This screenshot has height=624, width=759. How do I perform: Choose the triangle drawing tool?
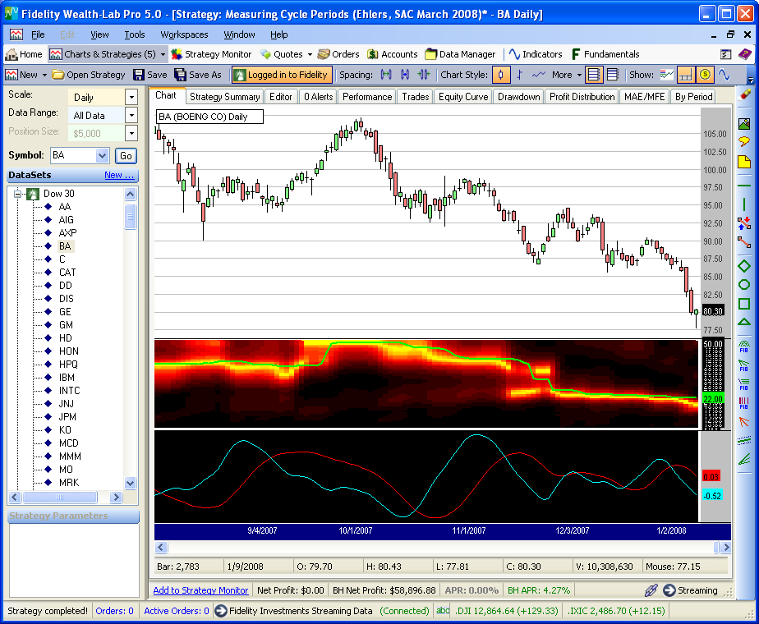(744, 322)
